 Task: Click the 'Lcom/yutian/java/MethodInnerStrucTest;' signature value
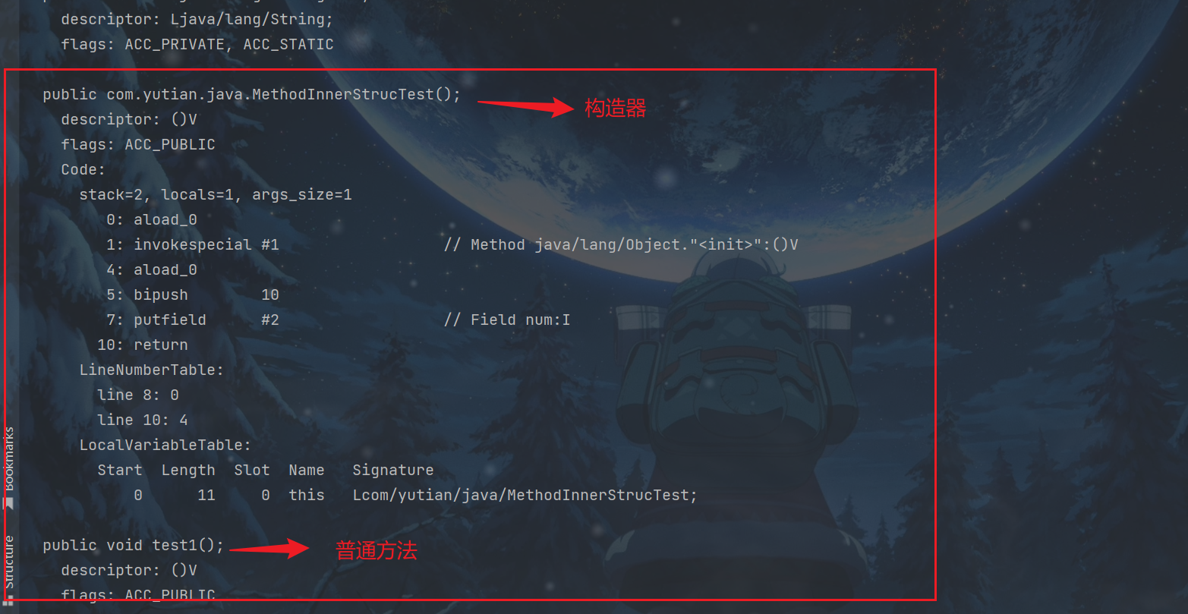pos(525,495)
